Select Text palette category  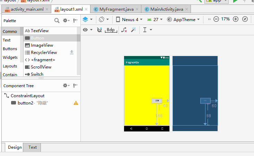tap(7, 40)
